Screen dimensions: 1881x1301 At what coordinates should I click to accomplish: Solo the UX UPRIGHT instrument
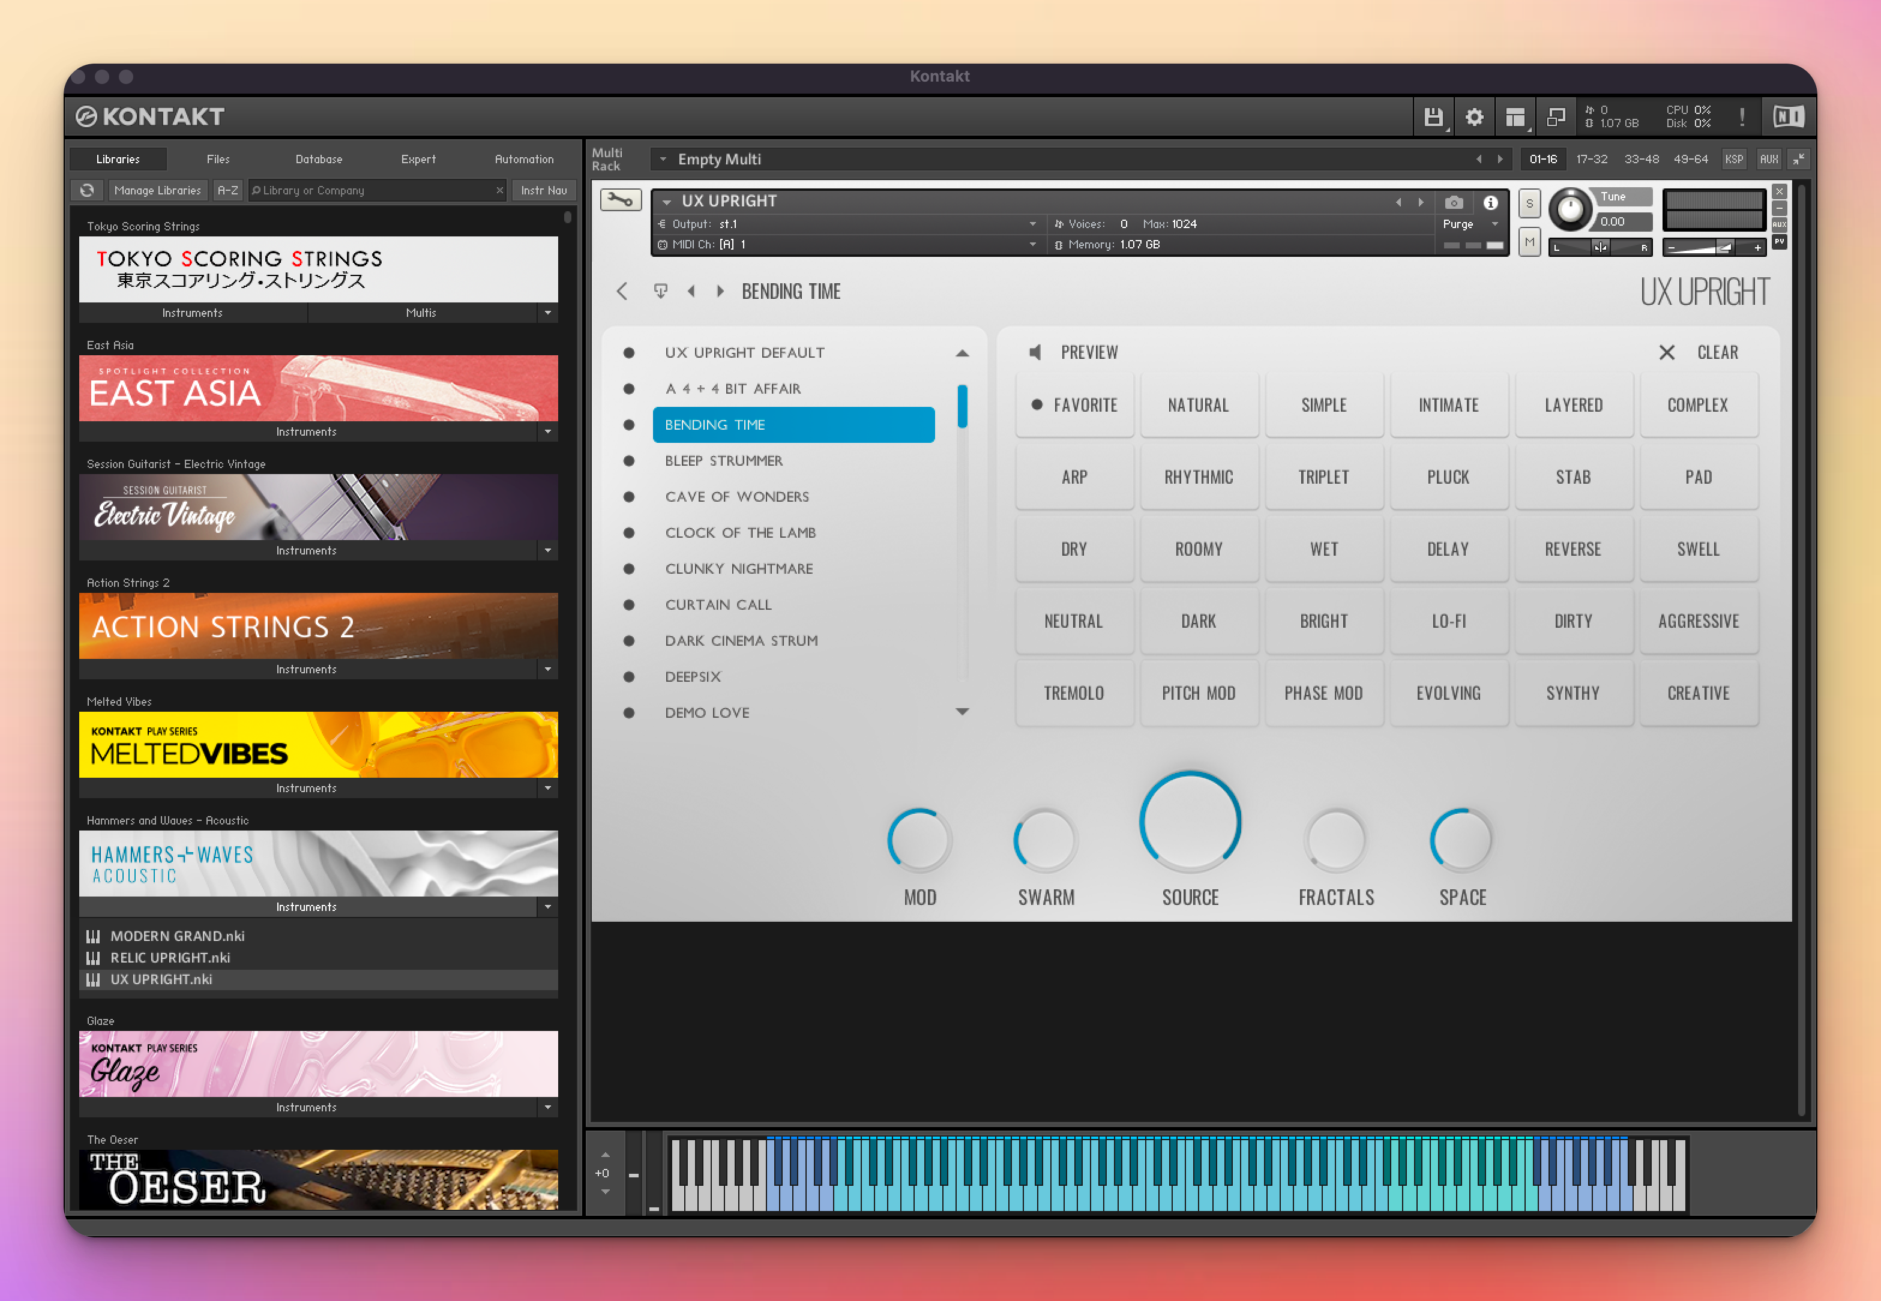pos(1529,204)
